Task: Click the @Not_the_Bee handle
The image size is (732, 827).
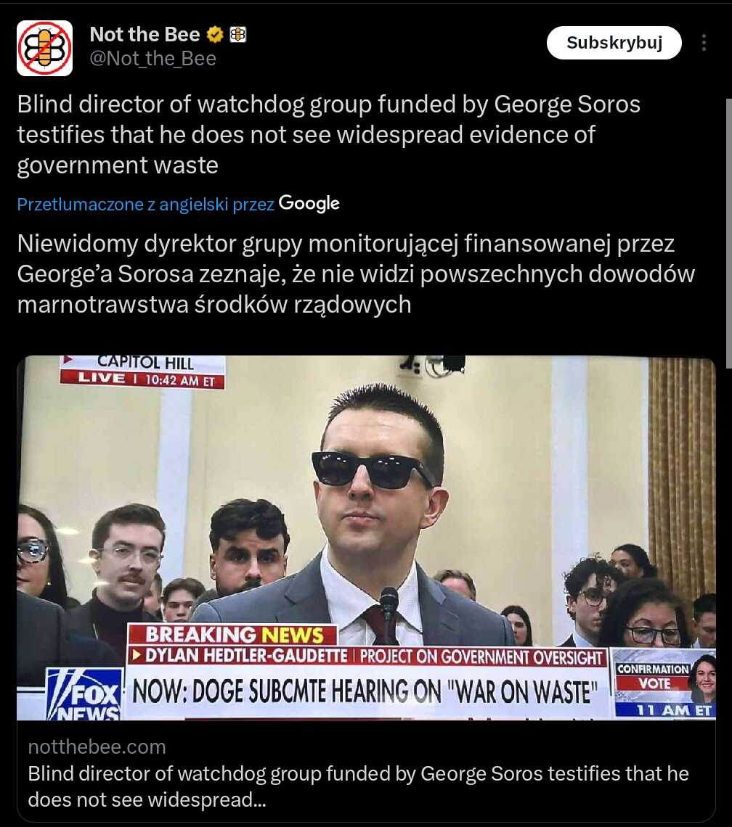Action: coord(152,59)
